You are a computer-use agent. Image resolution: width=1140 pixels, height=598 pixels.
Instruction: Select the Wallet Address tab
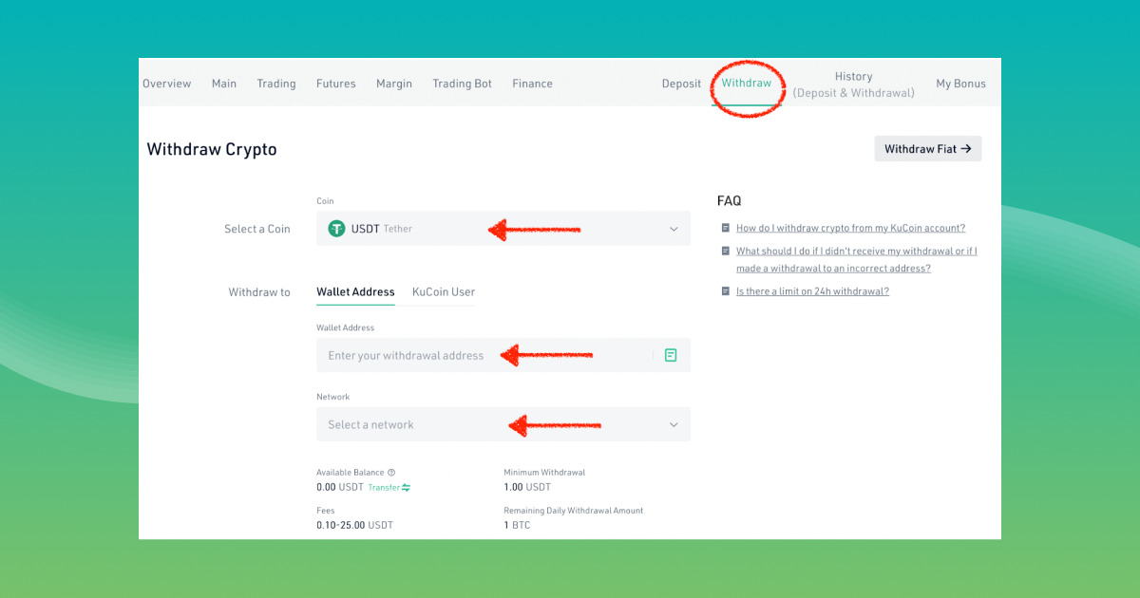(x=355, y=292)
